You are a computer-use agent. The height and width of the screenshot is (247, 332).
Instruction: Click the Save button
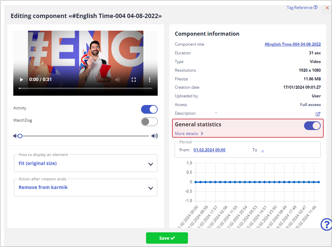click(x=167, y=238)
